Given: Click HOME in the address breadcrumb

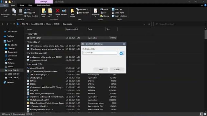Looking at the screenshot, I should click(x=57, y=24).
